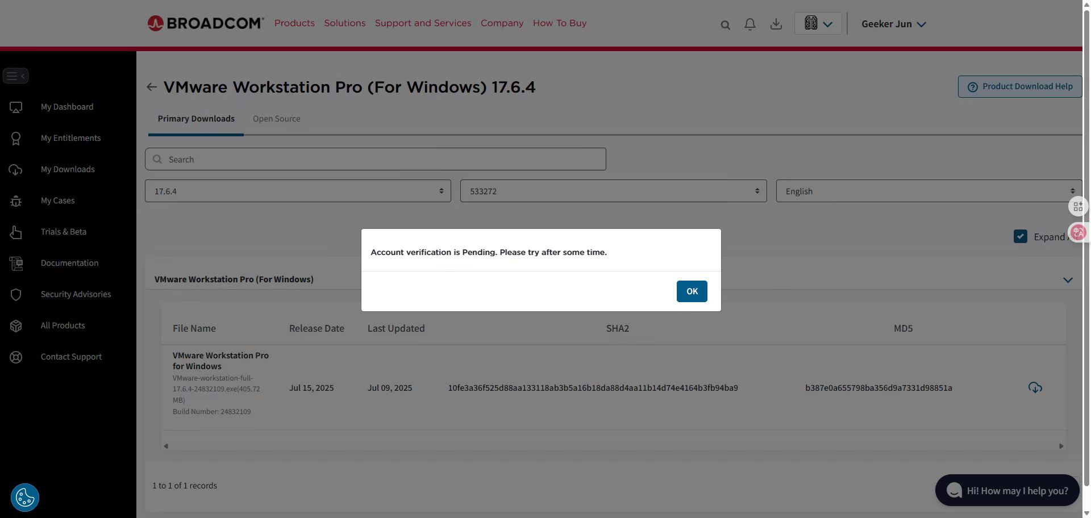Select the Primary Downloads tab

(x=196, y=119)
